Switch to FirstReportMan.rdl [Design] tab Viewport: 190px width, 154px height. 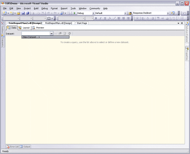59,23
